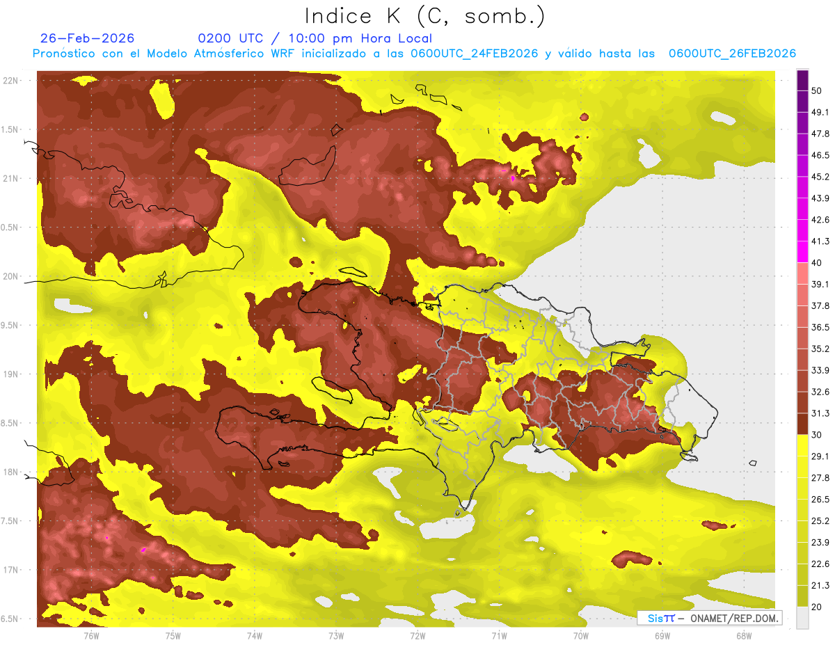This screenshot has height=645, width=835.
Task: Click the colorbar value "50"
Action: 817,90
